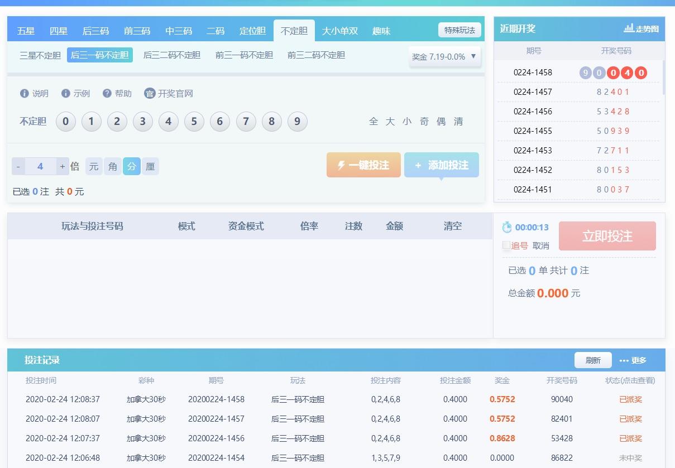The width and height of the screenshot is (675, 468).
Task: Click the 刷新 refresh button
Action: [593, 360]
